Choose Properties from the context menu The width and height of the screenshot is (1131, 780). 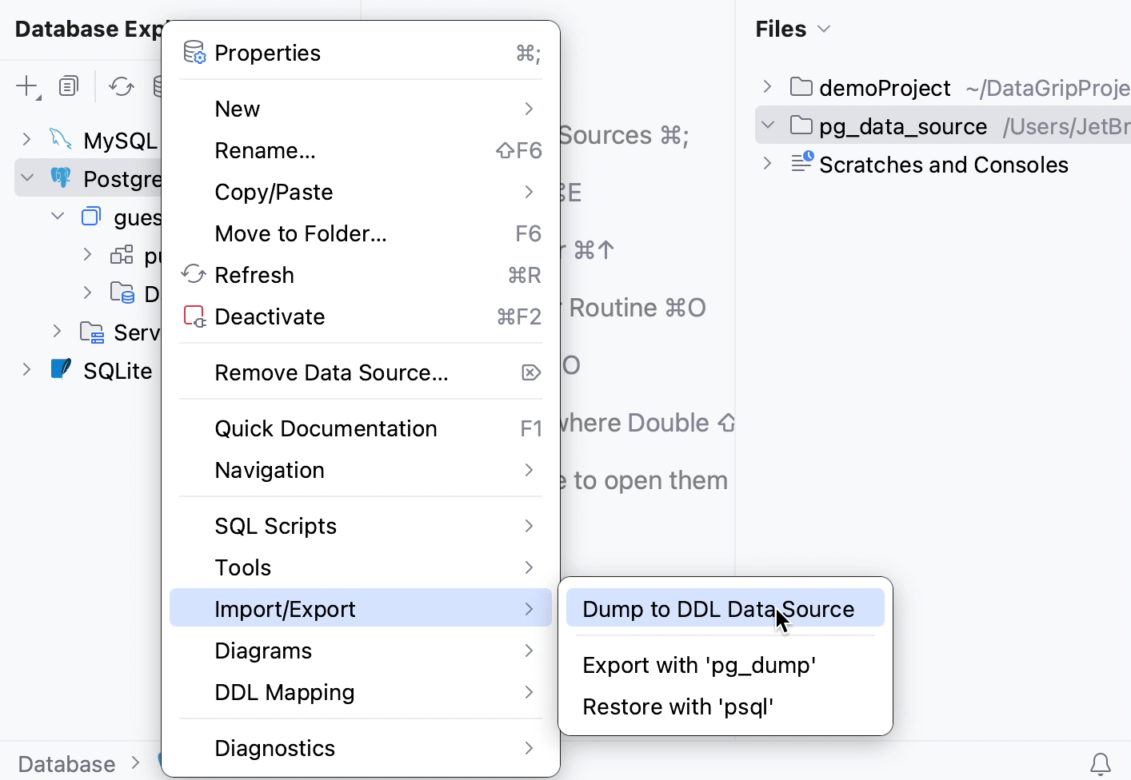(361, 53)
